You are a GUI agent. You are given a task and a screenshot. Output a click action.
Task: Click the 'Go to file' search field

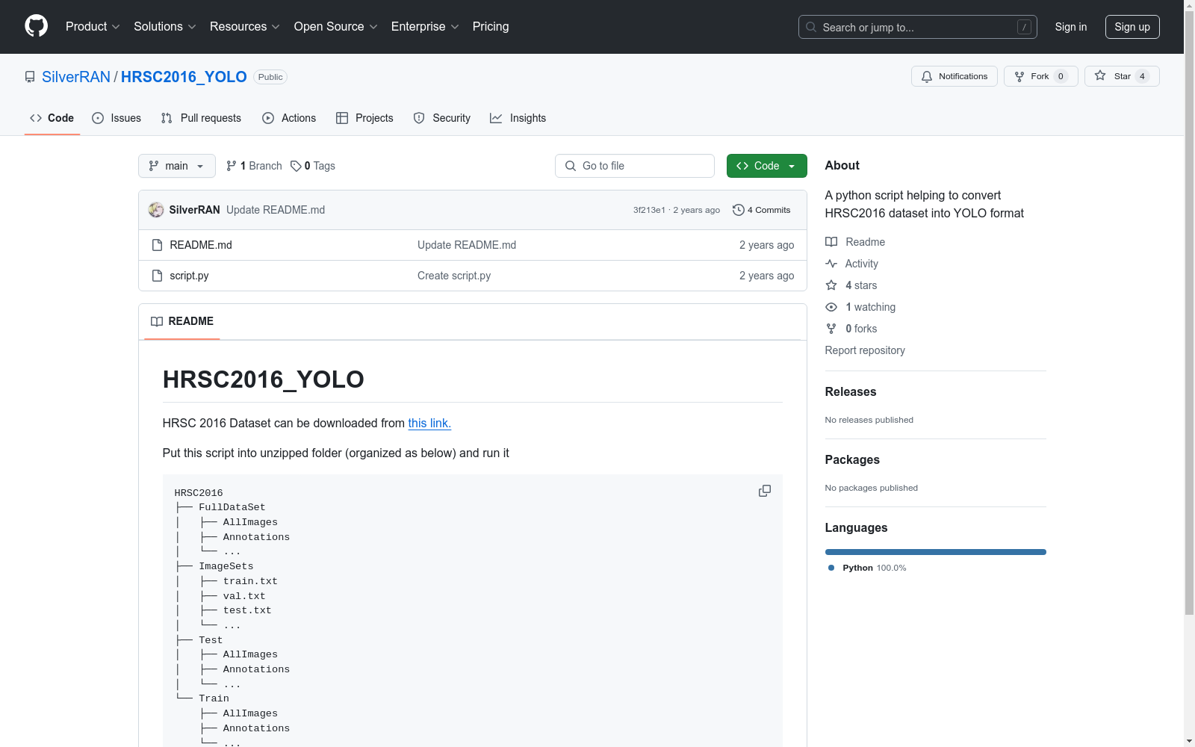click(635, 166)
